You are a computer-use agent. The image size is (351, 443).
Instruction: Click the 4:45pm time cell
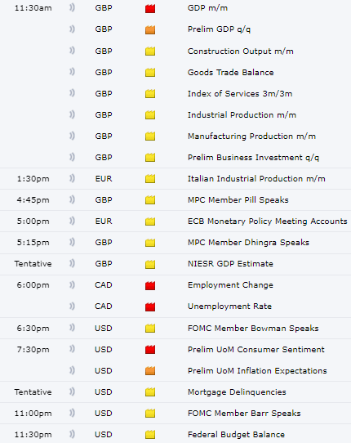pos(33,200)
